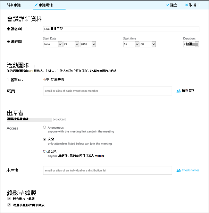This screenshot has width=209, height=213.
Task: Open the start hour dropdown showing 15
Action: (131, 44)
